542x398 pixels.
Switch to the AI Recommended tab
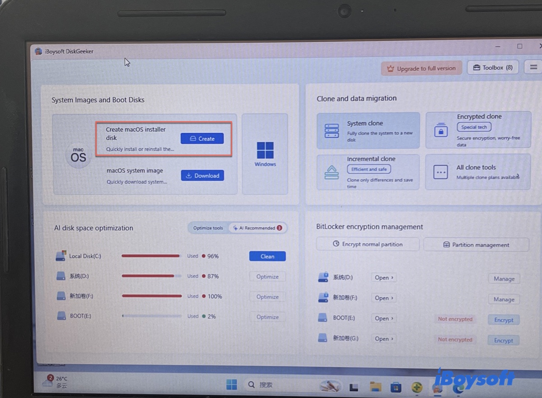coord(257,228)
